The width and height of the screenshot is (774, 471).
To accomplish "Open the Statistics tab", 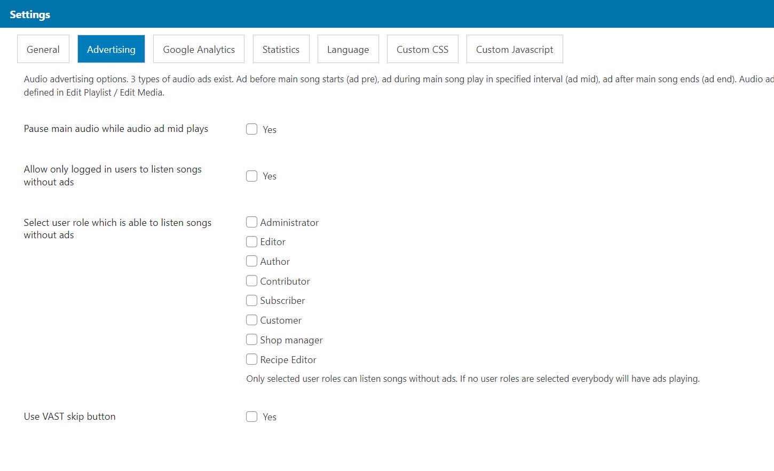I will point(281,49).
